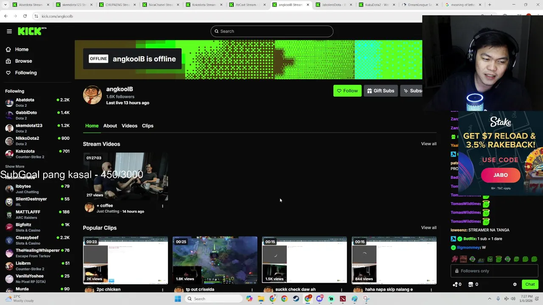The height and width of the screenshot is (305, 543).
Task: Open options for '2pc chicken' clip
Action: [x=162, y=290]
